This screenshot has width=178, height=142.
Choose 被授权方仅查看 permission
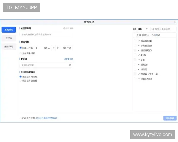tap(20, 81)
